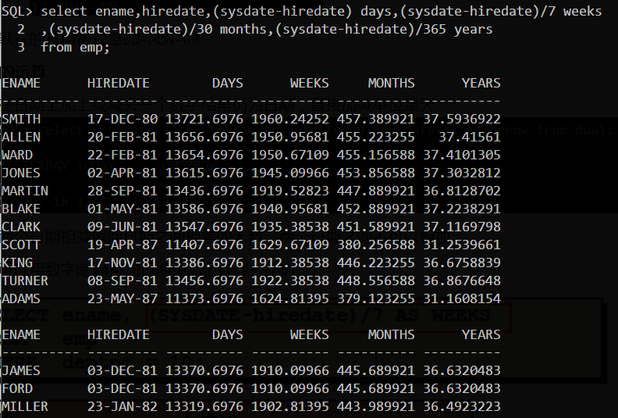Click the JAMES employee name
This screenshot has height=418, width=618.
tap(21, 370)
